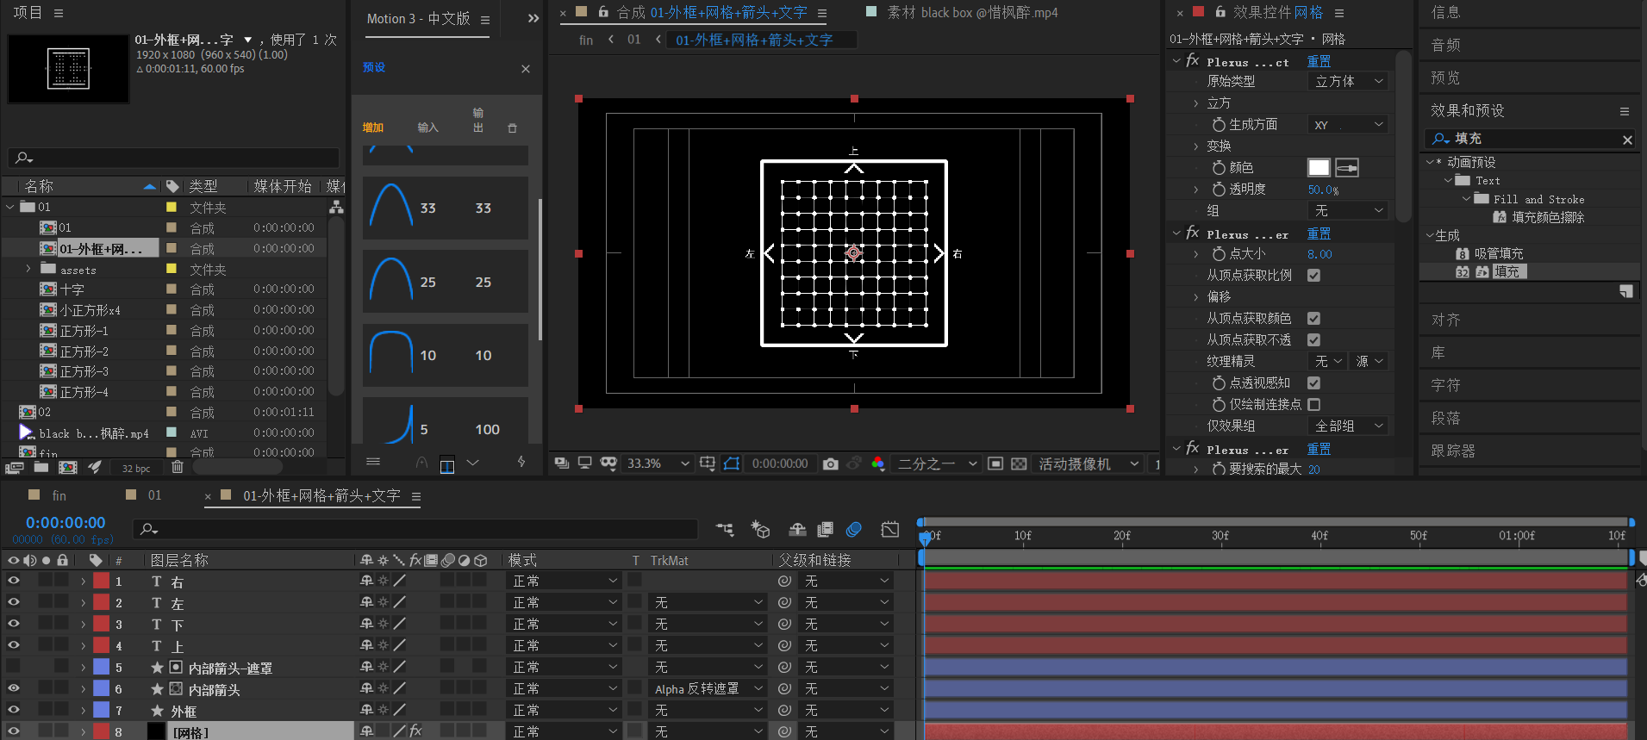Open the 32 bpc color depth setting

[135, 468]
